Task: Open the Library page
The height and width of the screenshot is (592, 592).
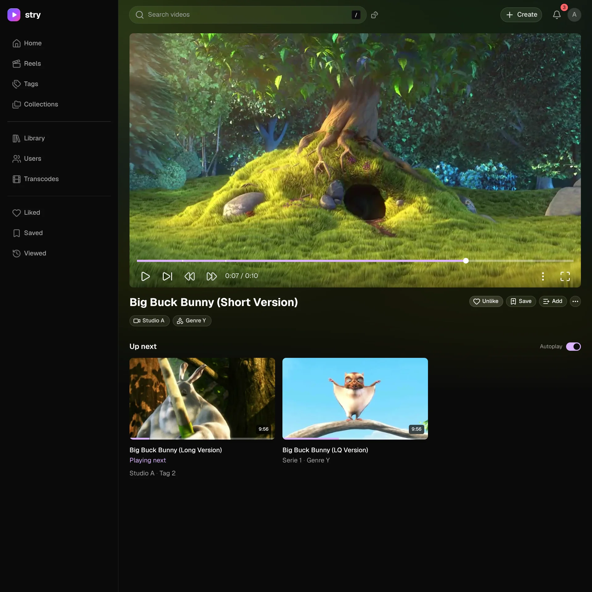Action: click(59, 138)
